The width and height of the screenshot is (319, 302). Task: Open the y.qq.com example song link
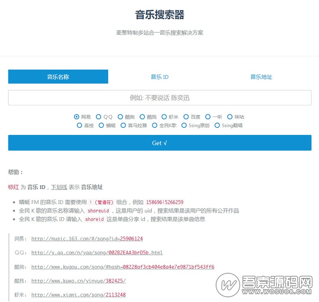pyautogui.click(x=97, y=253)
